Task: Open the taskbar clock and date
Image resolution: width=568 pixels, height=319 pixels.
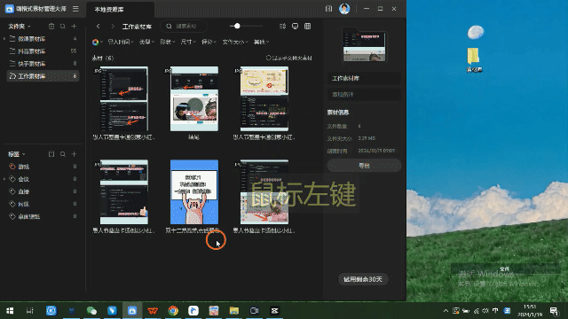Action: coord(530,311)
